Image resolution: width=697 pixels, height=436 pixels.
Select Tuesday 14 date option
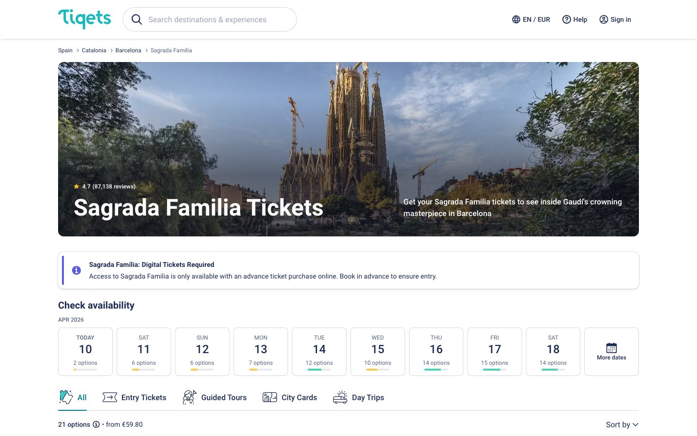click(319, 351)
